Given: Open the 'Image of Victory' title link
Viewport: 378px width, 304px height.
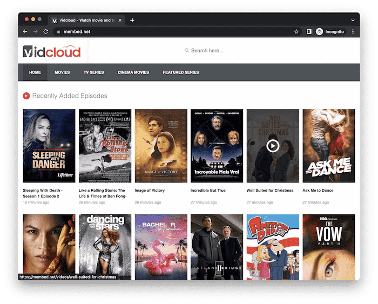Looking at the screenshot, I should 150,191.
